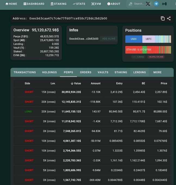Viewport: 176px width, 185px height.
Task: Click the entry 1.3233$ cell
Action: (118, 151)
